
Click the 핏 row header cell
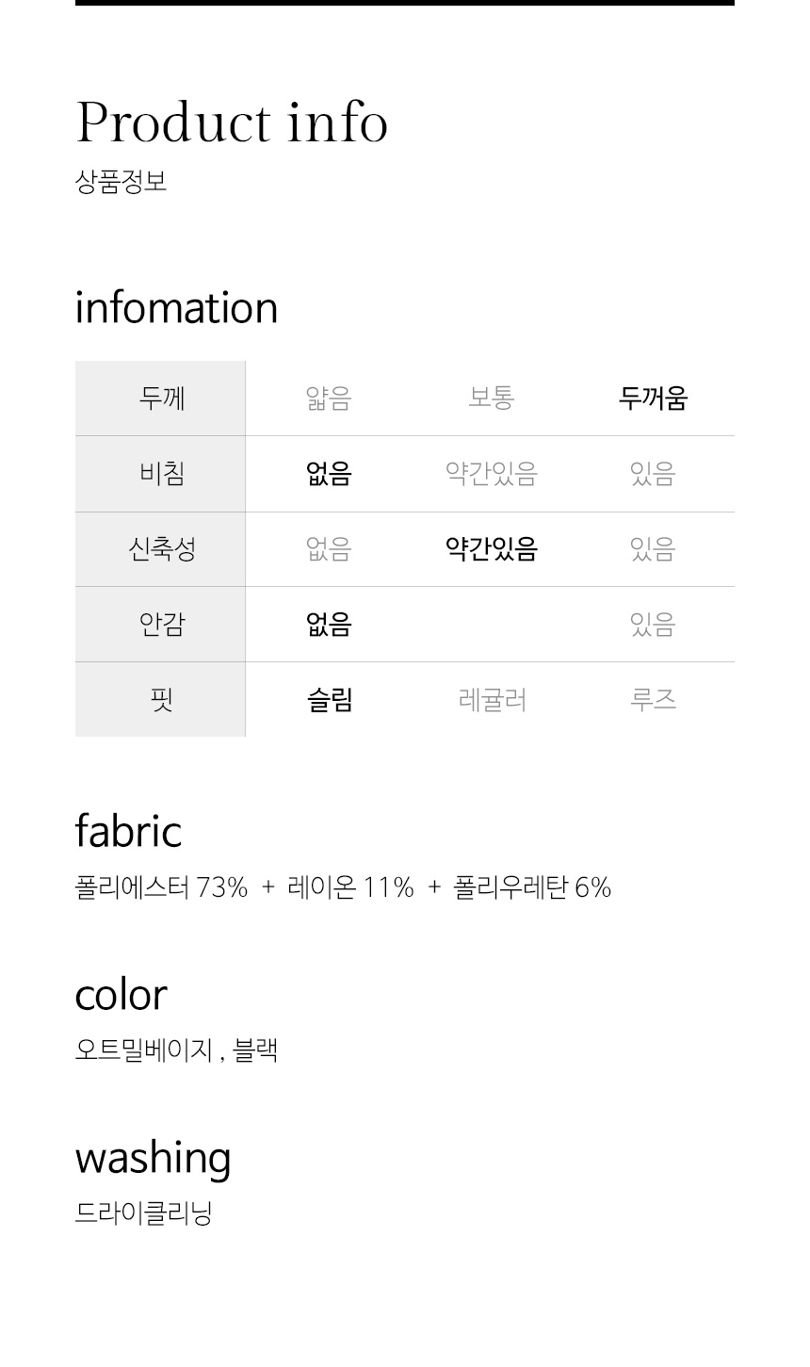pyautogui.click(x=160, y=699)
